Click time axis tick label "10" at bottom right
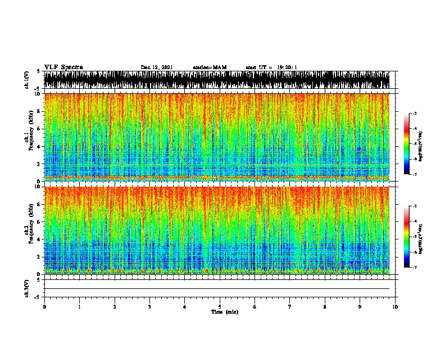 (x=395, y=307)
